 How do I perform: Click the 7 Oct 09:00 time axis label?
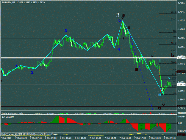click(51, 138)
